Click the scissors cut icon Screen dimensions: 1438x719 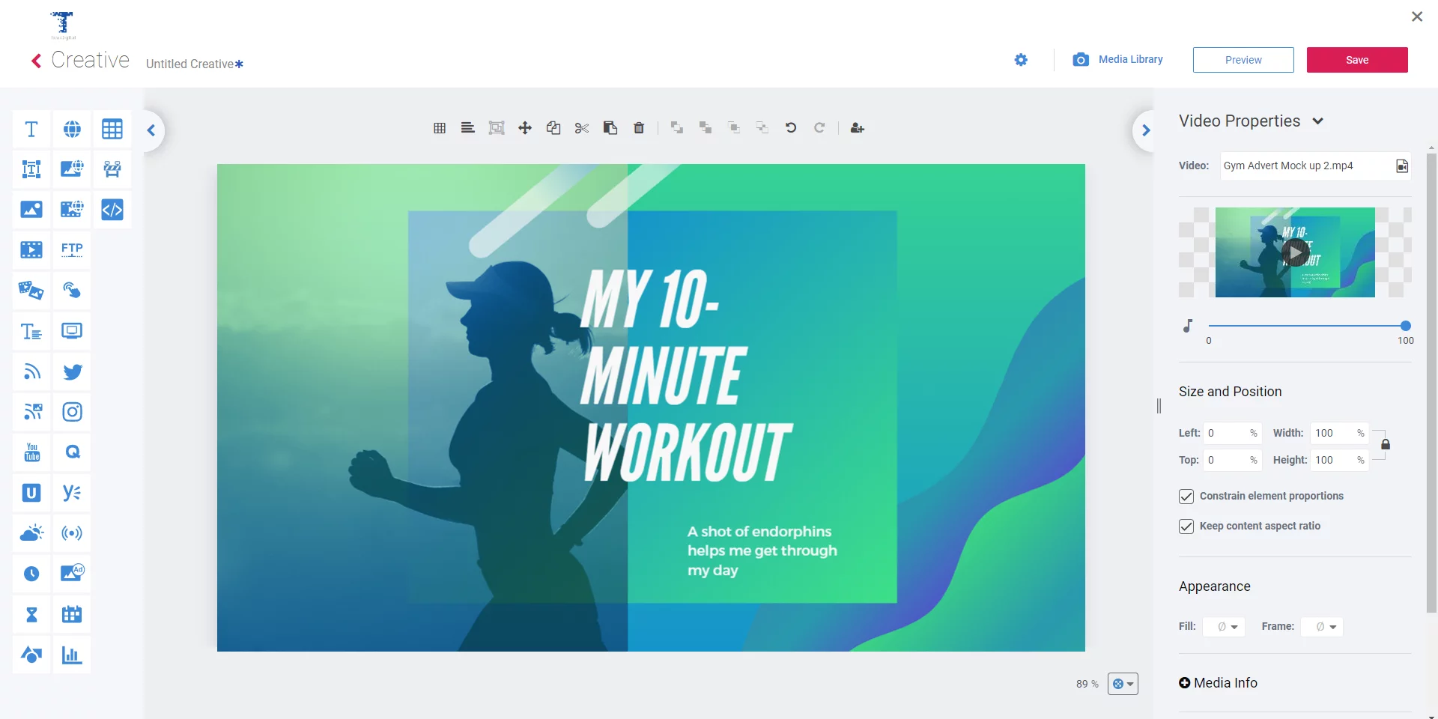click(582, 128)
